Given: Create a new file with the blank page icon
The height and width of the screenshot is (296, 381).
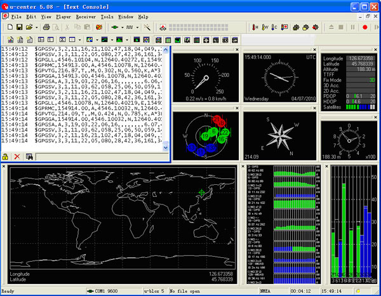Looking at the screenshot, I should point(10,27).
